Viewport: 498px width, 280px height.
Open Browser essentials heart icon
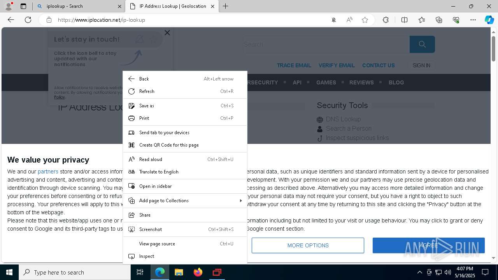click(x=456, y=20)
